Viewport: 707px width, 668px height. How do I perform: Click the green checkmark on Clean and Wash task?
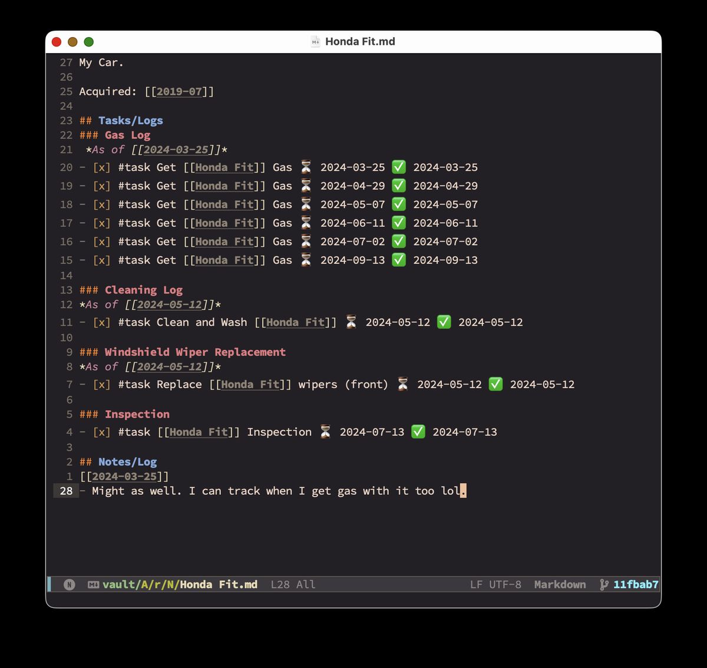[x=444, y=322]
